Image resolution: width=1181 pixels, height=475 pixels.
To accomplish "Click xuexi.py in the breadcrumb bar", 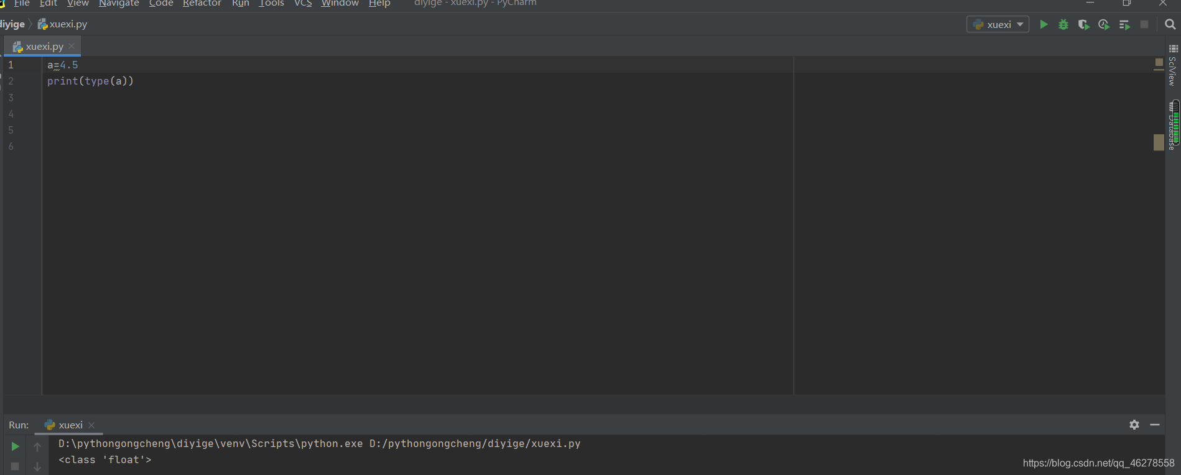I will tap(62, 24).
